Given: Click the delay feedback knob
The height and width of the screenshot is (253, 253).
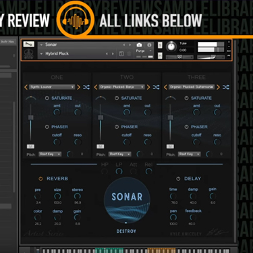Looking at the screenshot, I should tap(193, 217).
